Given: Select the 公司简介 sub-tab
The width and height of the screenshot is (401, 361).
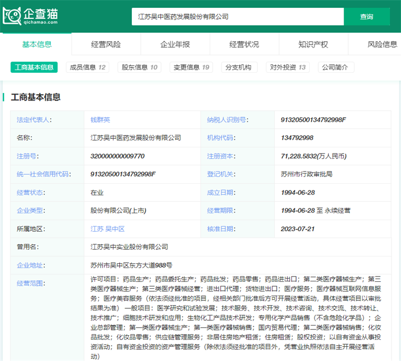Looking at the screenshot, I should coord(336,67).
